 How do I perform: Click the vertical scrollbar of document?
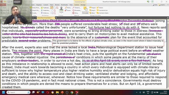pos(168,54)
